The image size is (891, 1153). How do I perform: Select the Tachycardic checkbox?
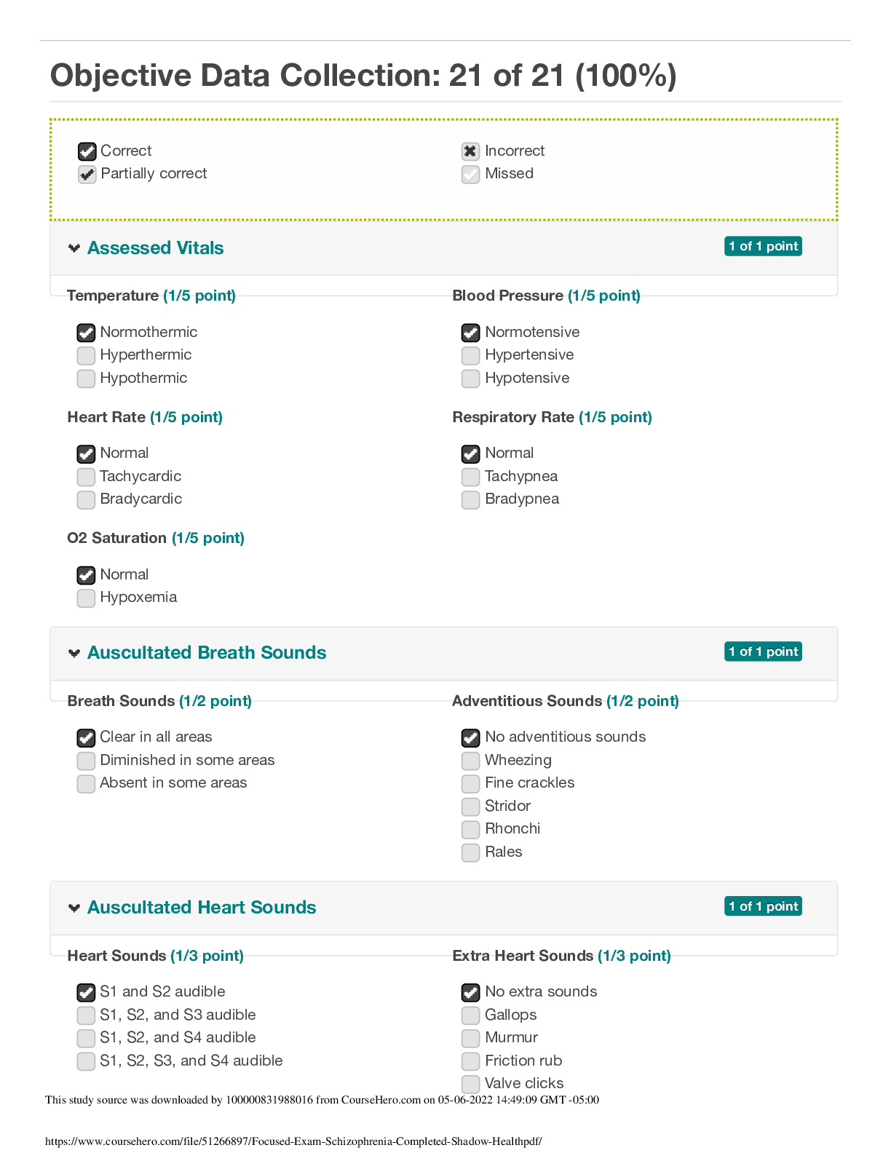(x=86, y=477)
